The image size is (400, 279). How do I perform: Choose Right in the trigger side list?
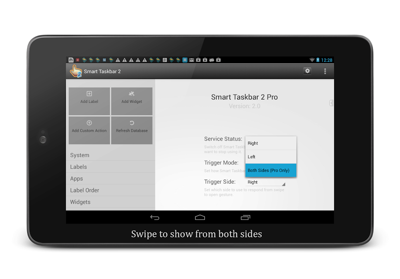pyautogui.click(x=271, y=143)
